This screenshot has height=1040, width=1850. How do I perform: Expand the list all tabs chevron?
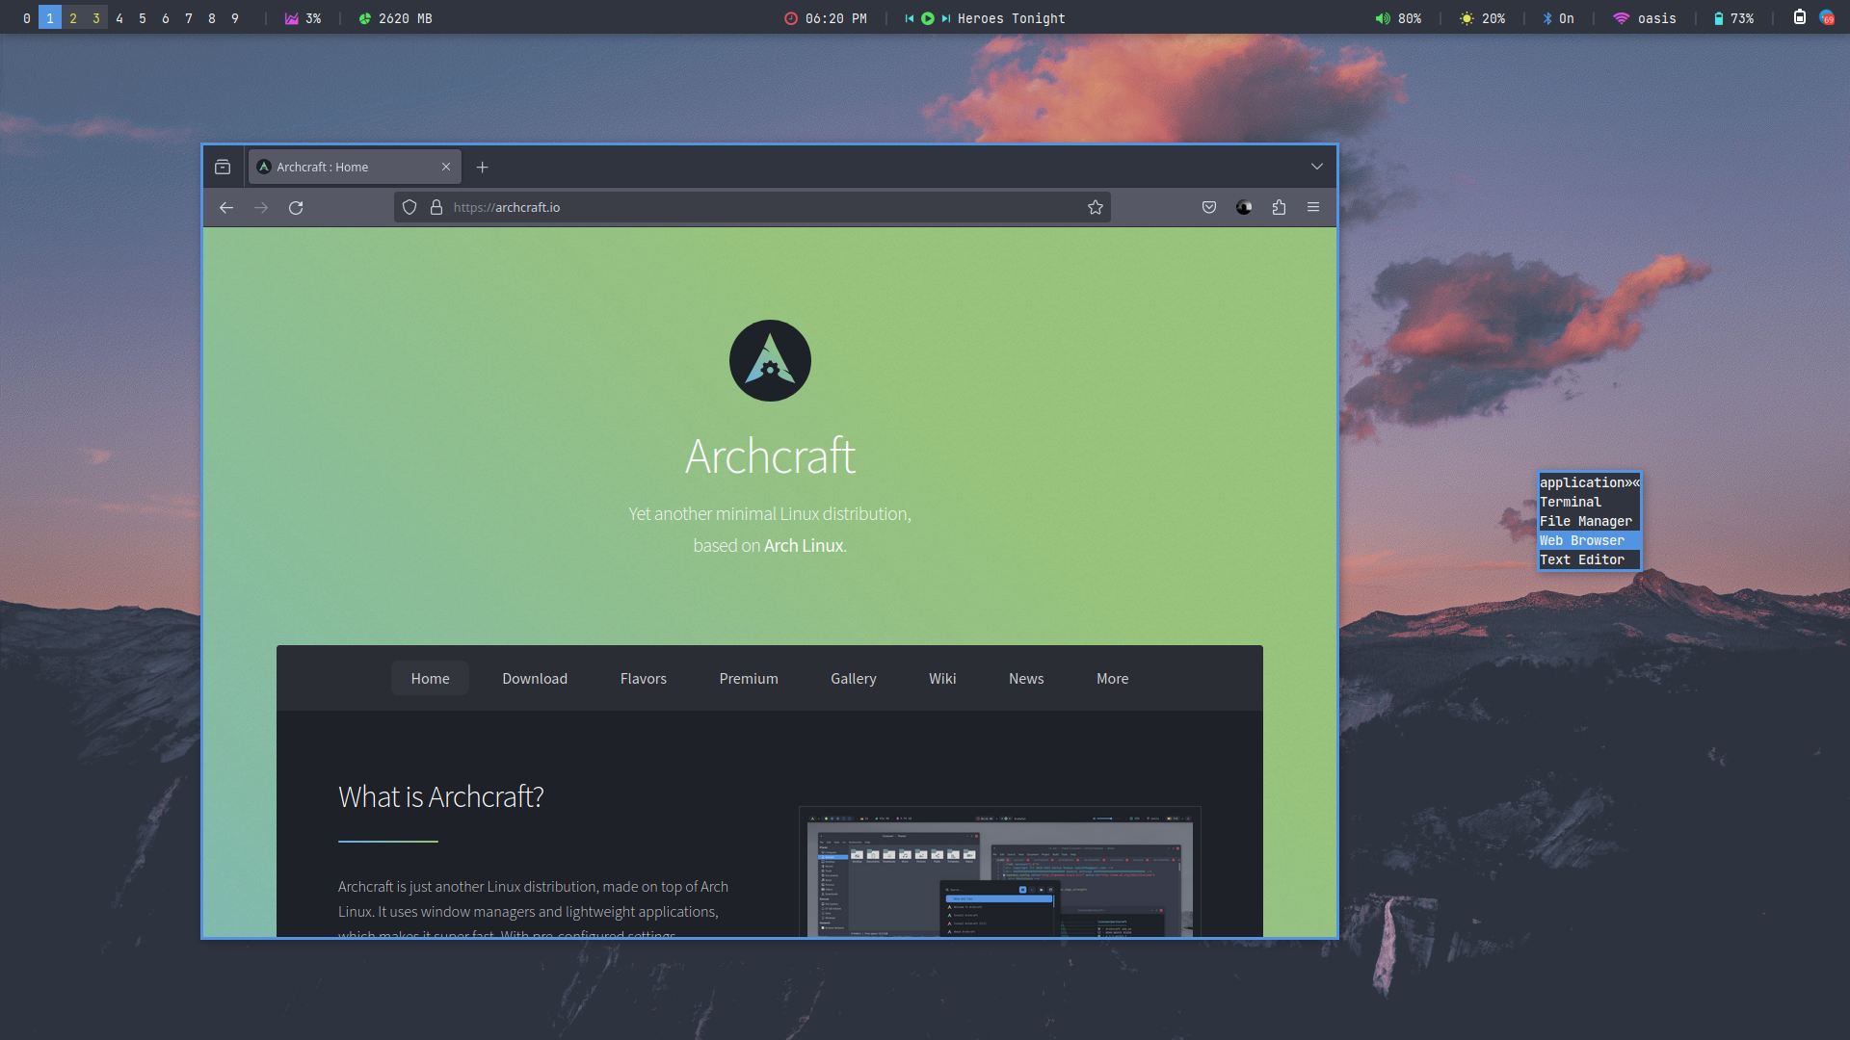(x=1316, y=167)
